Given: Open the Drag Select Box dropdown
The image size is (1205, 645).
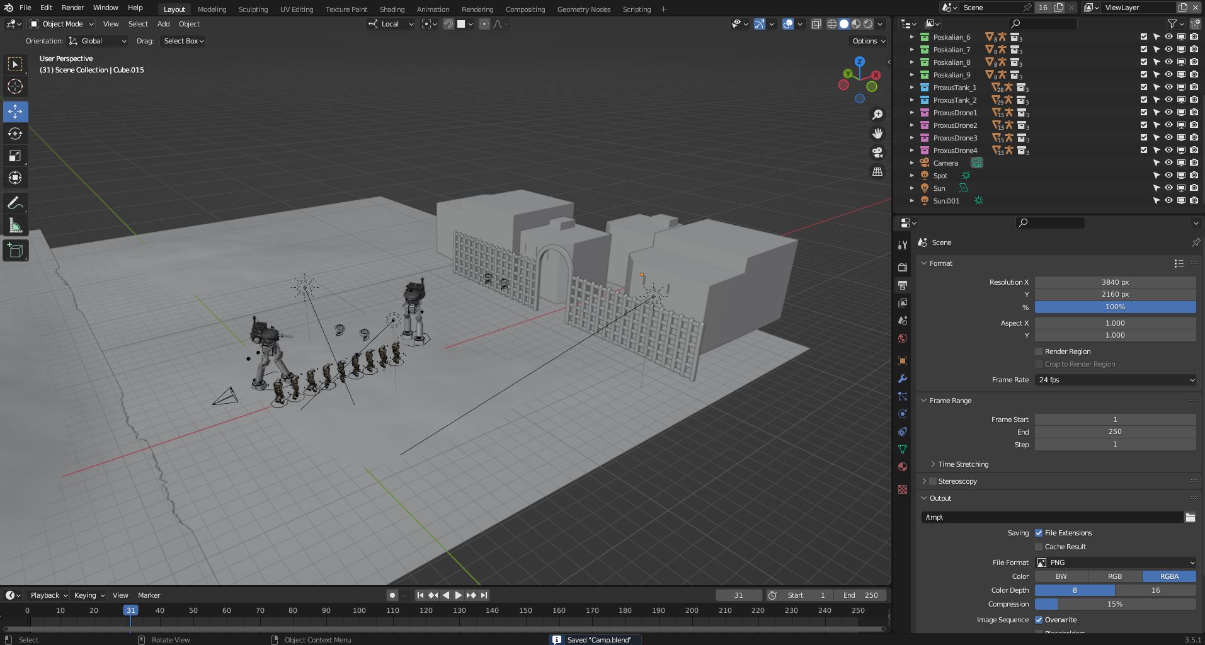Looking at the screenshot, I should click(x=183, y=41).
